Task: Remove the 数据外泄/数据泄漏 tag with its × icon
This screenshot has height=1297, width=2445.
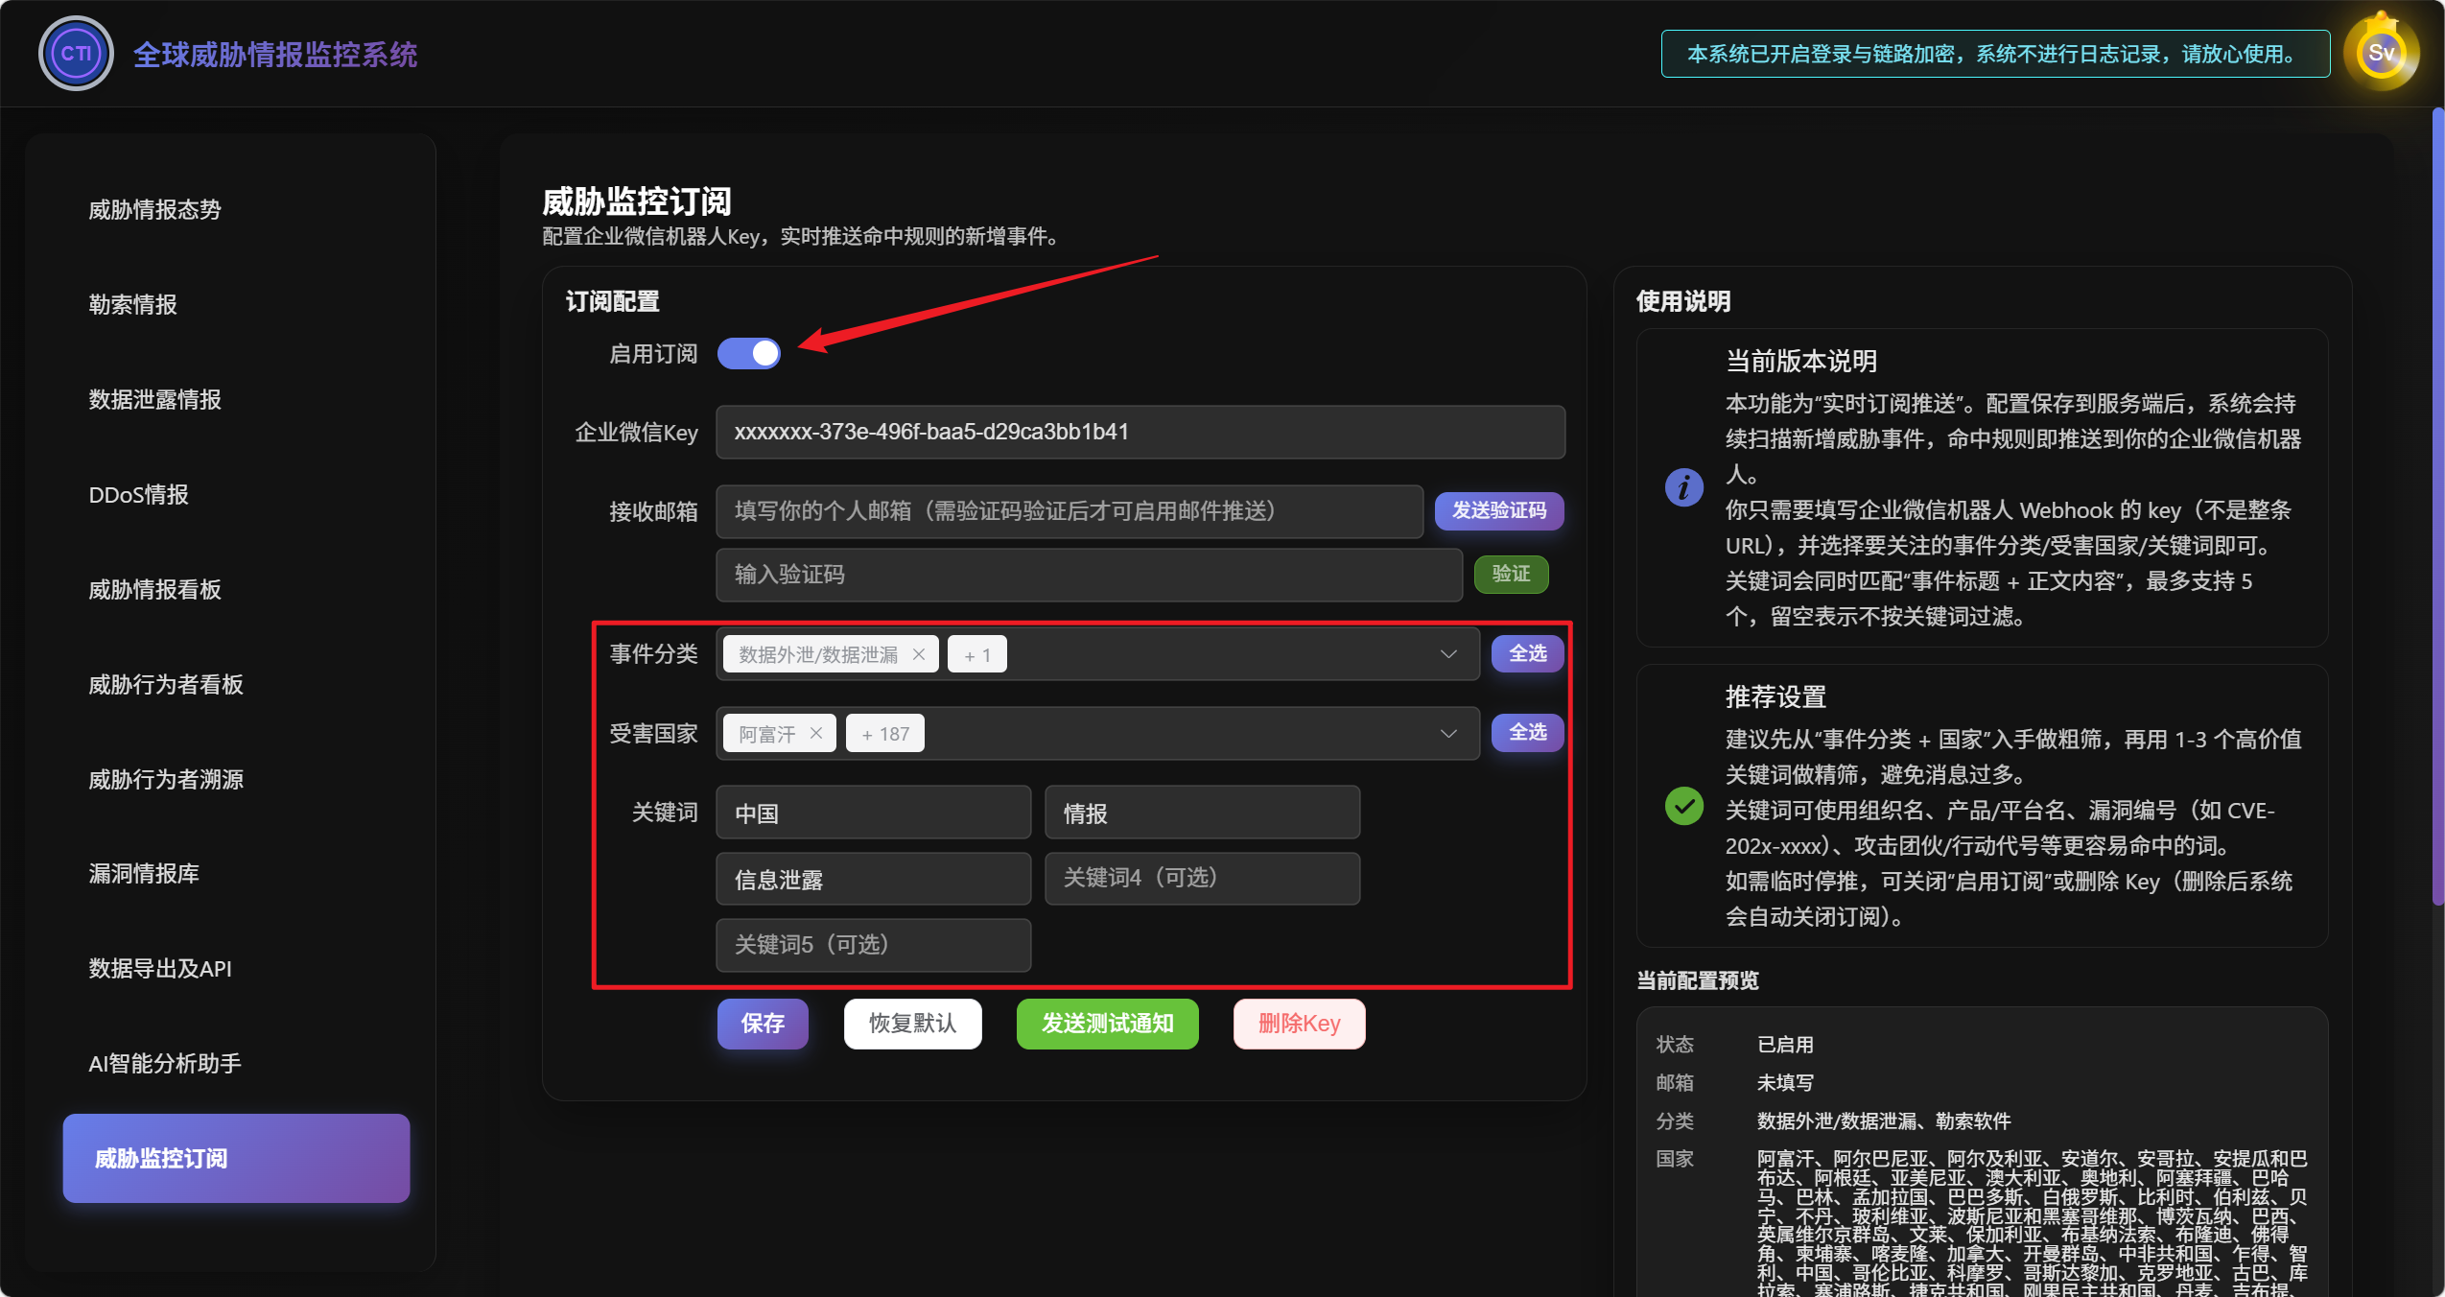Action: [917, 653]
